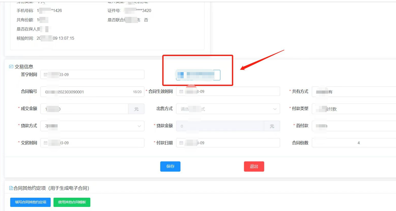This screenshot has height=211, width=396.
Task: Click the blue 保存 button
Action: click(170, 166)
